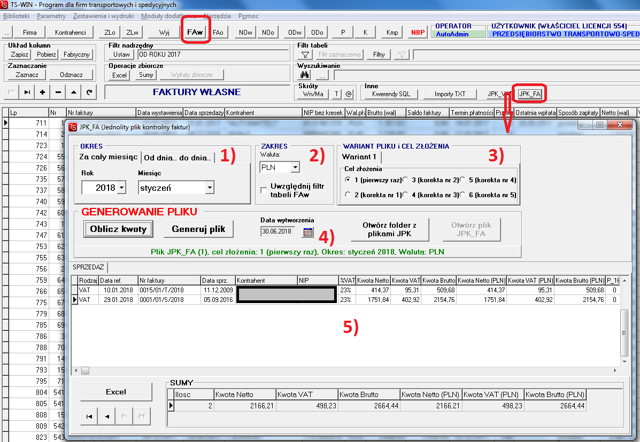Switch to Od dnia.. do dnia.. tab

[x=178, y=158]
